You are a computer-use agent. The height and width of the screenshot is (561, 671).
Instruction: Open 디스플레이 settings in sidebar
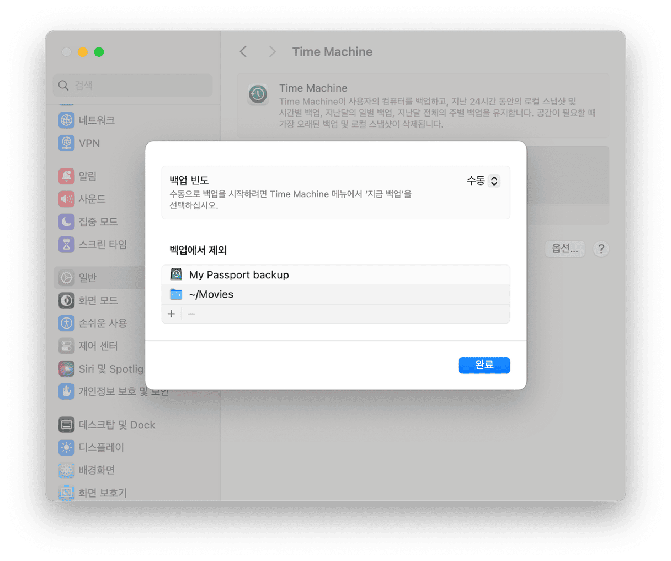click(x=101, y=447)
